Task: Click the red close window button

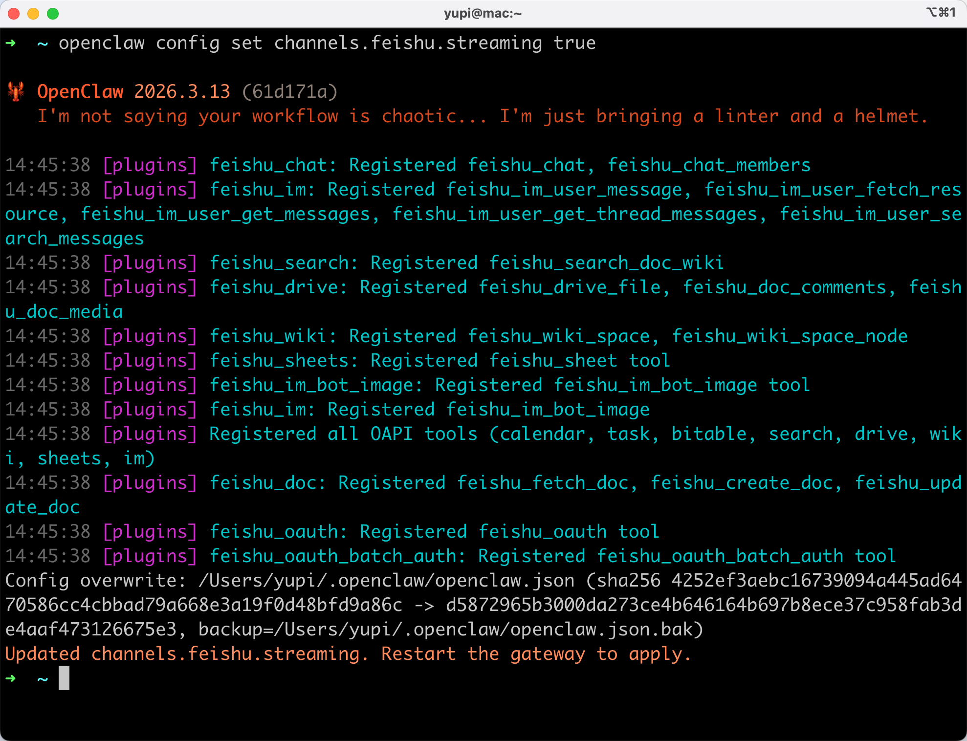Action: 14,14
